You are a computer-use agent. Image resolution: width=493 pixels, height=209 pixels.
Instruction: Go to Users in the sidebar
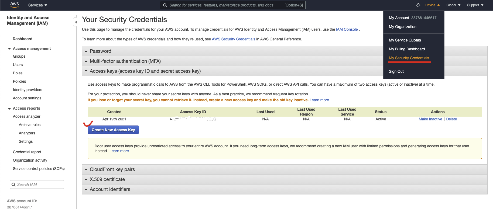tap(18, 65)
